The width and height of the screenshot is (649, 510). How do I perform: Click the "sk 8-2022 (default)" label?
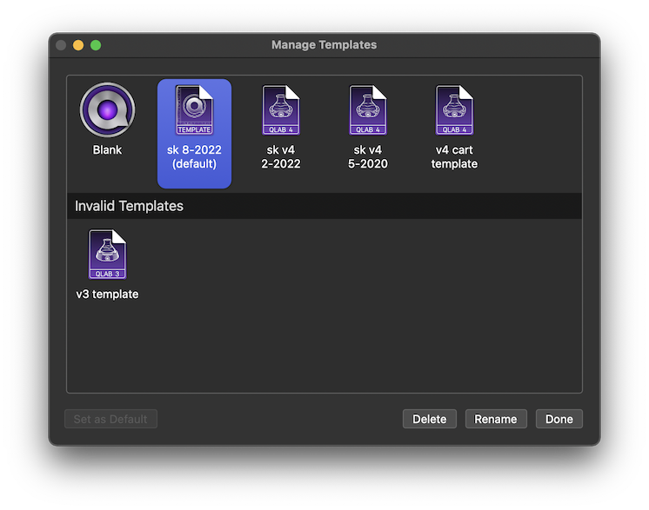pyautogui.click(x=194, y=156)
